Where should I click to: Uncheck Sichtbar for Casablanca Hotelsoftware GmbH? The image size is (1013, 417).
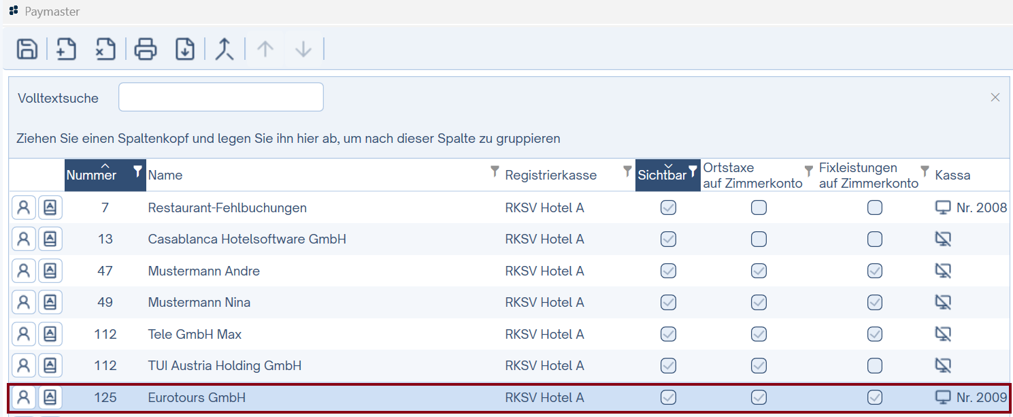(x=668, y=239)
